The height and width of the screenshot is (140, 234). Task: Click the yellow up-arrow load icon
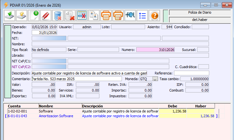click(22, 15)
